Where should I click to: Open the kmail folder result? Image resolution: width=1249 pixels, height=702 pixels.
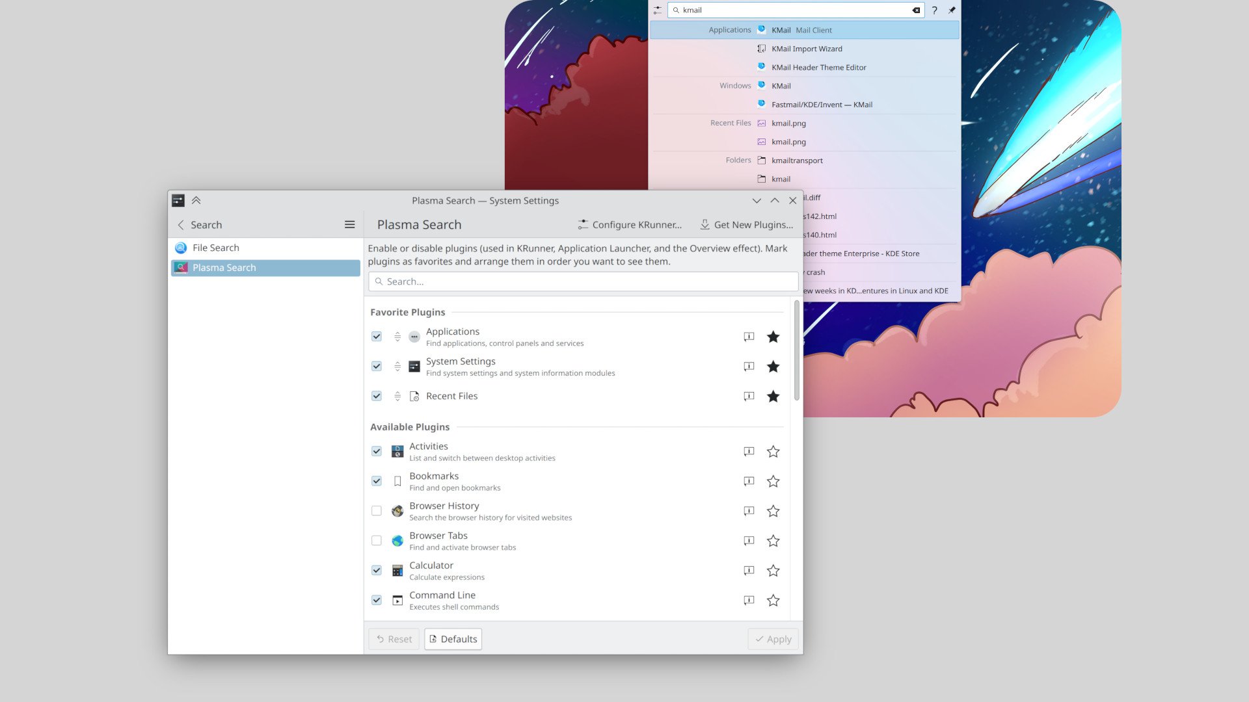coord(805,179)
